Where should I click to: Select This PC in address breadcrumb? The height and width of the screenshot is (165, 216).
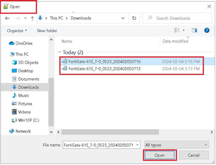tap(56, 18)
